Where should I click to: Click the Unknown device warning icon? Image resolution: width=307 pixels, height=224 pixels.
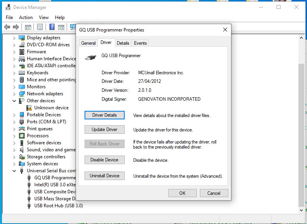(x=30, y=108)
